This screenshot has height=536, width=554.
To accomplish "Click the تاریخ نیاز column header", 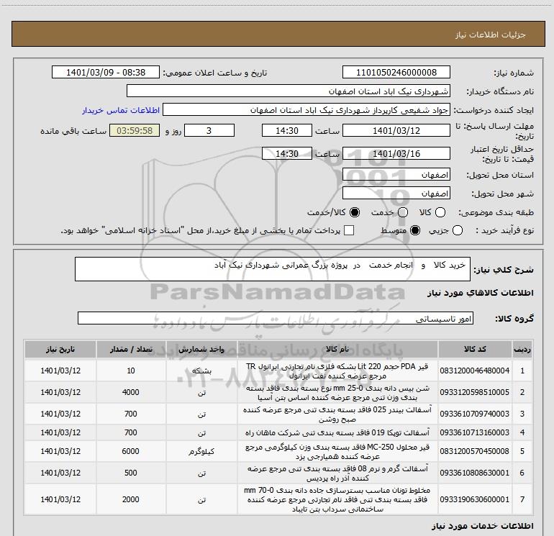I will pos(60,349).
